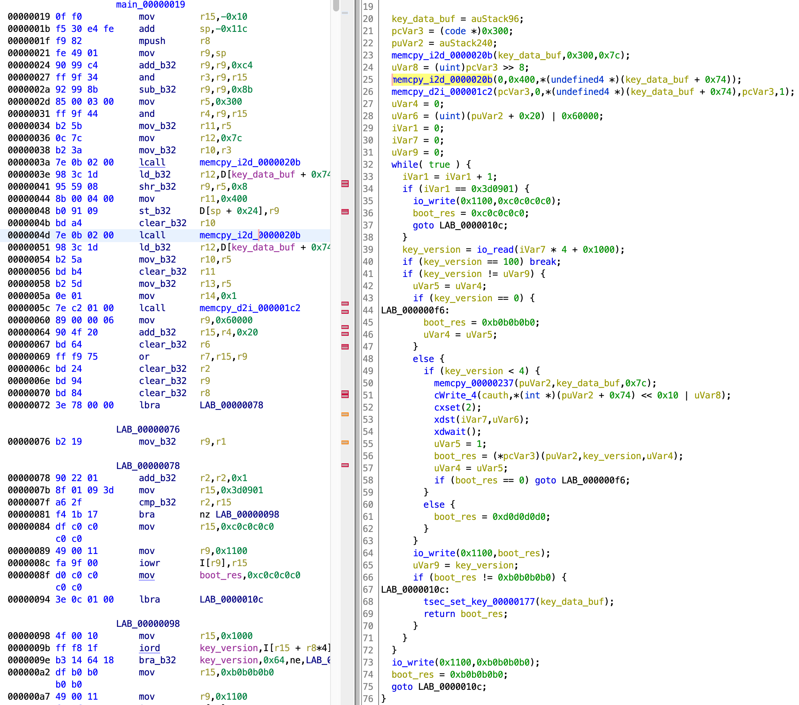Select address 0000004d in listing
This screenshot has width=799, height=705.
(x=28, y=235)
